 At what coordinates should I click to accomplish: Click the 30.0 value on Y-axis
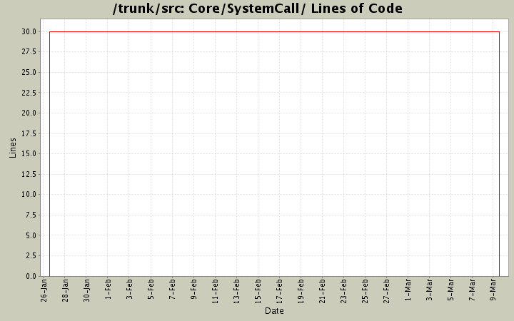(29, 31)
